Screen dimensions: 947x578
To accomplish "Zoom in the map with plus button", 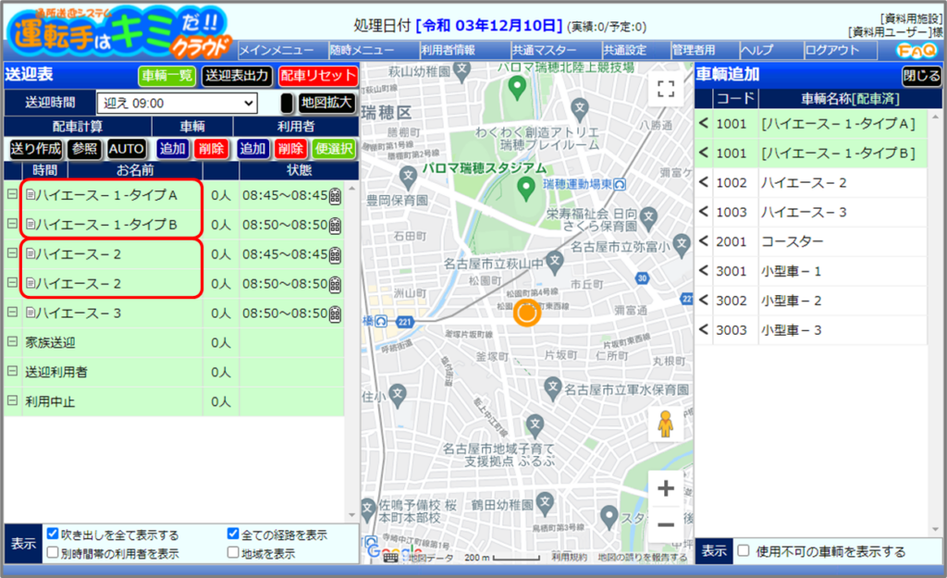I will click(x=665, y=489).
